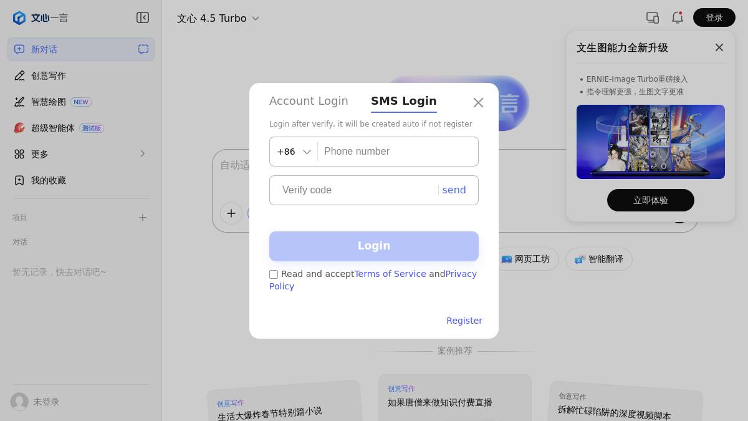Close the login dialog

click(478, 103)
